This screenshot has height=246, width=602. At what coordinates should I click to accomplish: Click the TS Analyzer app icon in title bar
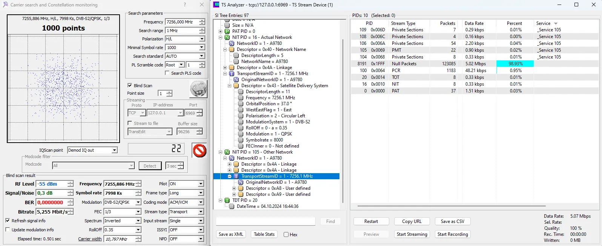click(x=216, y=5)
